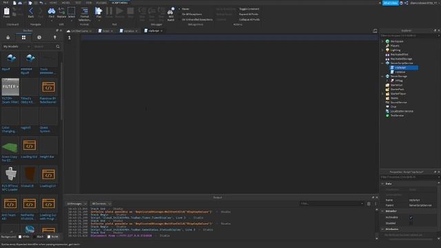The height and width of the screenshot is (248, 441).
Task: Switch to the VIEW ribbon tab
Action: click(x=89, y=3)
